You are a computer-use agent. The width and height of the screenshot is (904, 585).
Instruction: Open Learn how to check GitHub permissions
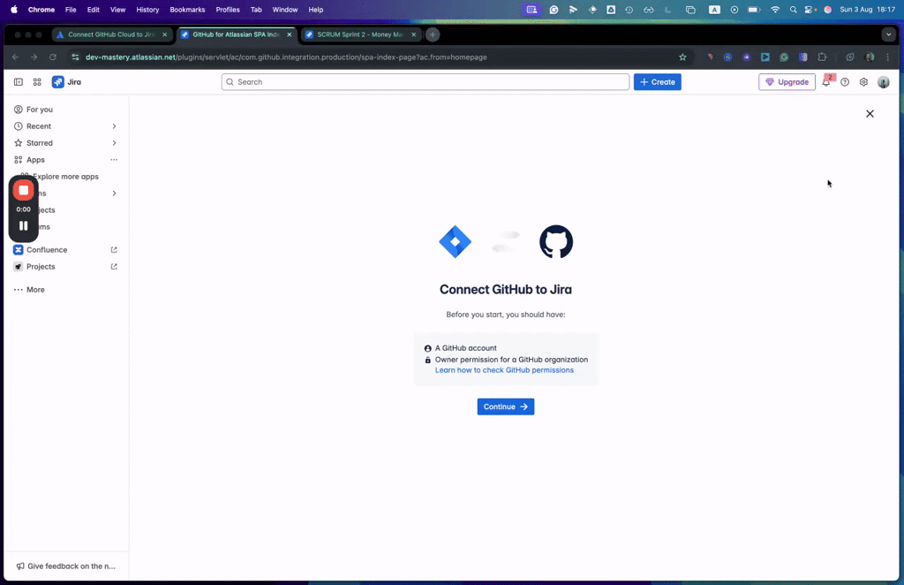tap(504, 370)
